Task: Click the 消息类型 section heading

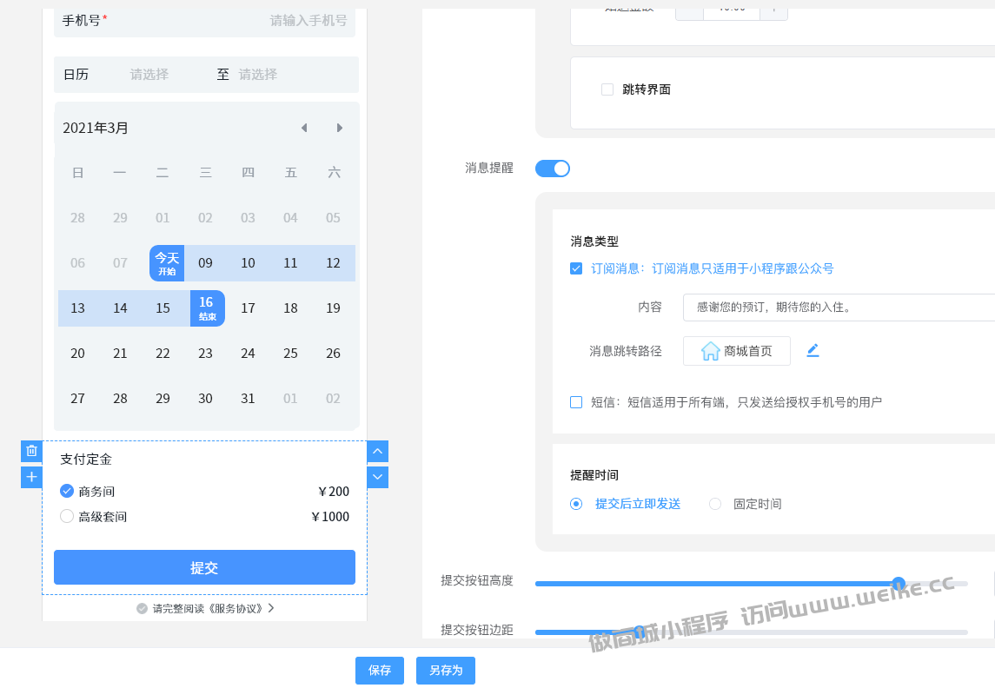Action: click(594, 241)
